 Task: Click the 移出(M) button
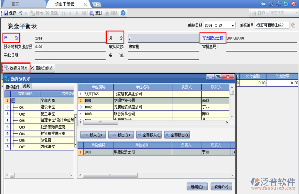121,135
